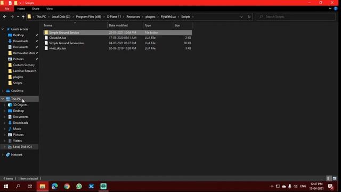341x192 pixels.
Task: Open the View ribbon tab
Action: pyautogui.click(x=50, y=9)
